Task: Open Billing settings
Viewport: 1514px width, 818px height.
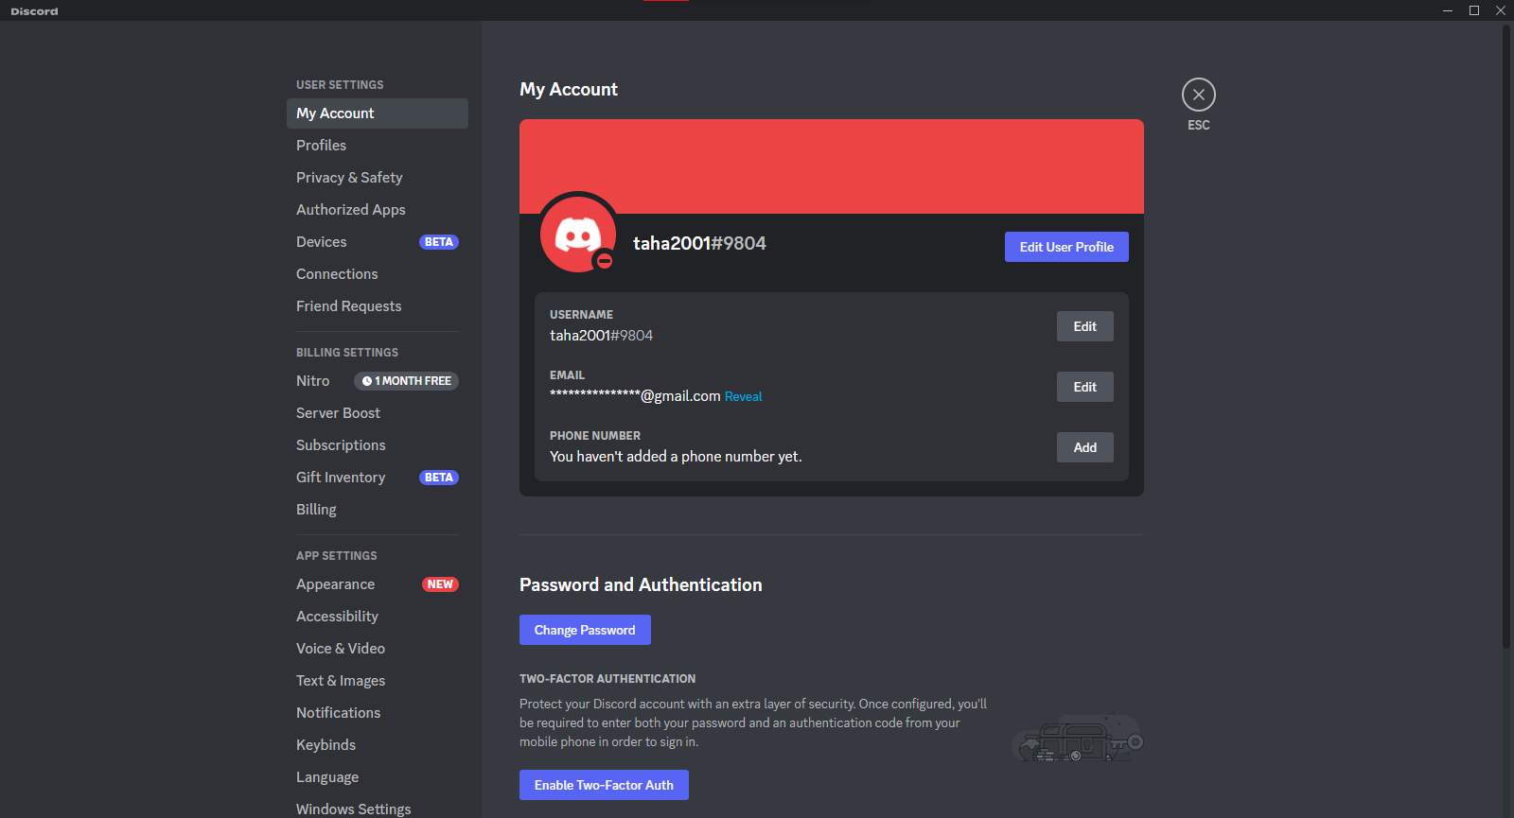Action: tap(378, 510)
